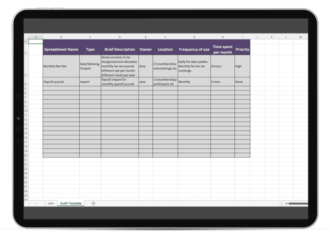This screenshot has width=330, height=242.
Task: Select row 25 header
Action: click(26, 178)
